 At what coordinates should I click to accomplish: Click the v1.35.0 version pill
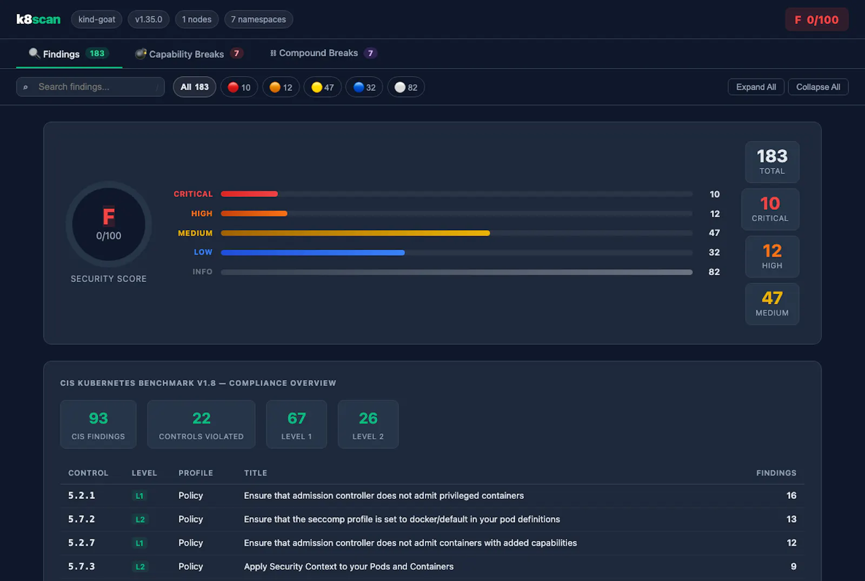149,19
